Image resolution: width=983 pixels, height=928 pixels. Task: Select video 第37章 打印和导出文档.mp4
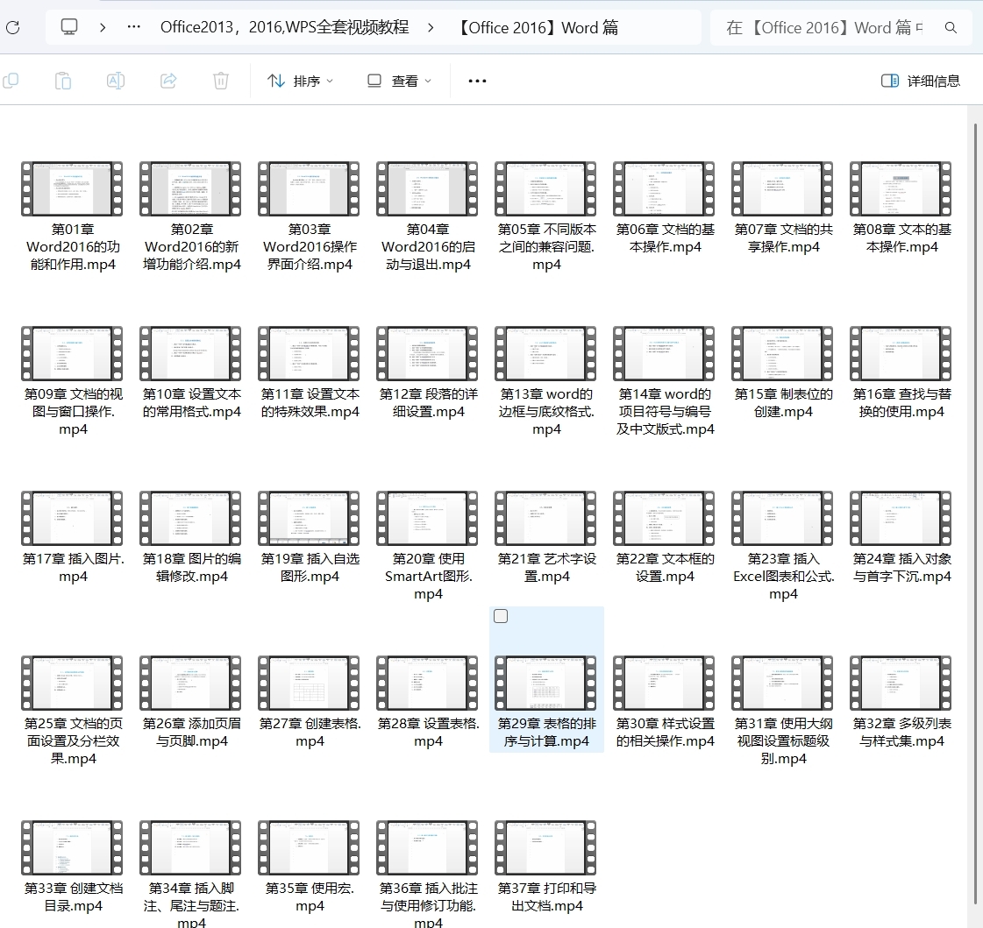pos(546,867)
